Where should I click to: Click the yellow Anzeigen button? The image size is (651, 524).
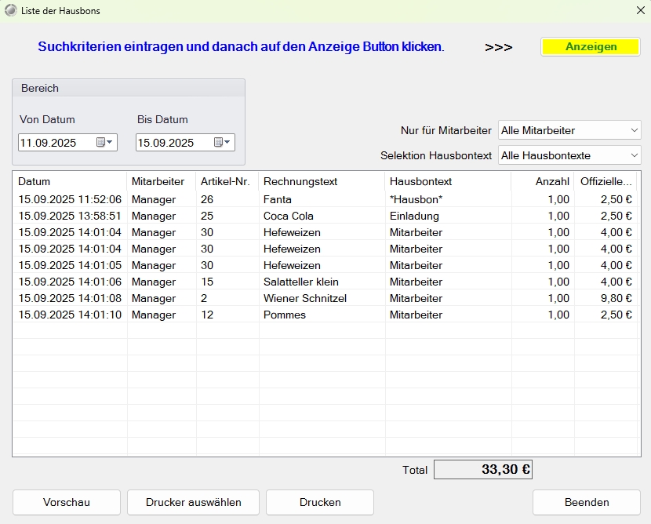(x=591, y=47)
